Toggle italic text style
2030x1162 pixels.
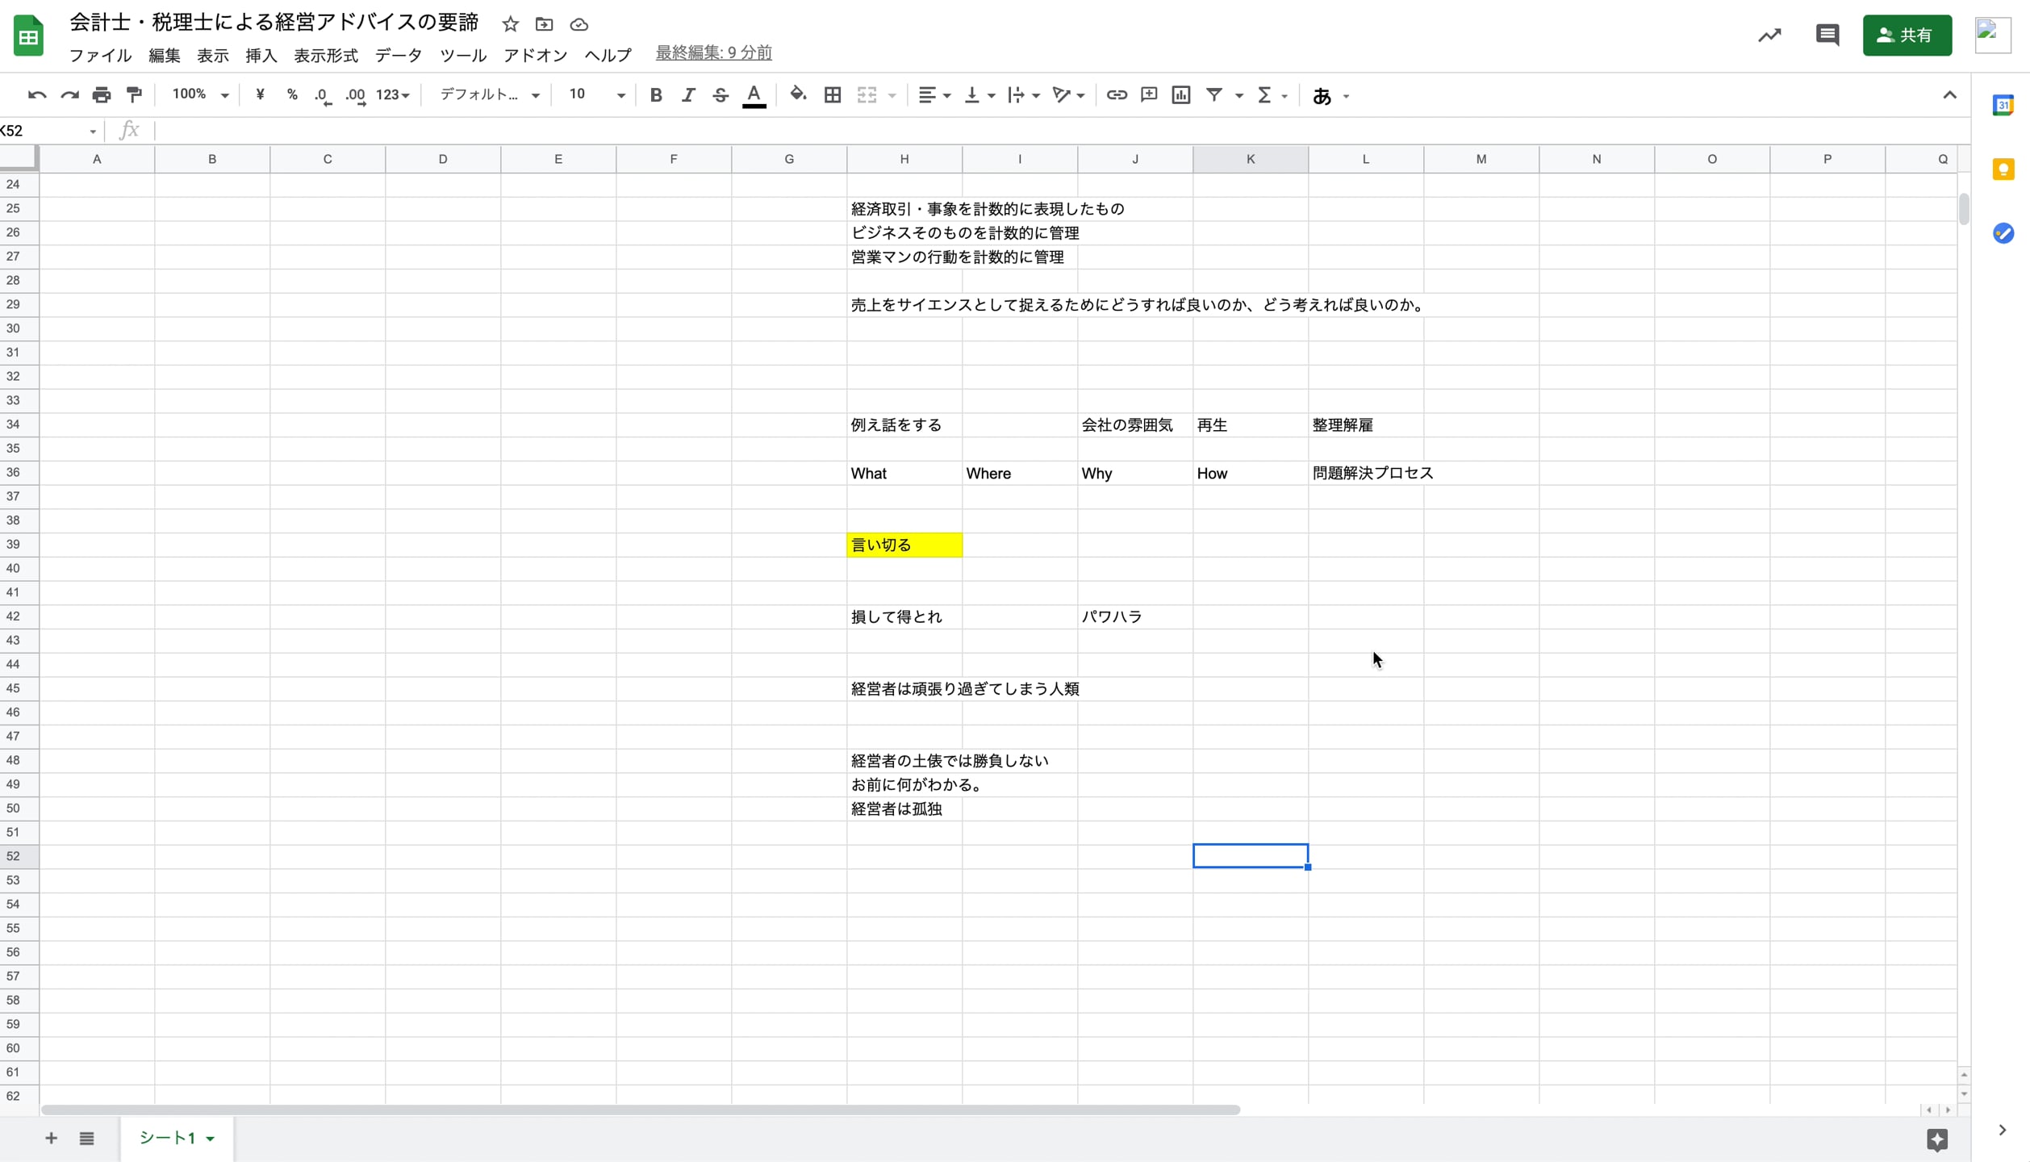tap(687, 95)
